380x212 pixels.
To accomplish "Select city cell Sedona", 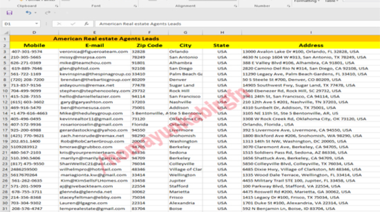I will (x=186, y=153).
